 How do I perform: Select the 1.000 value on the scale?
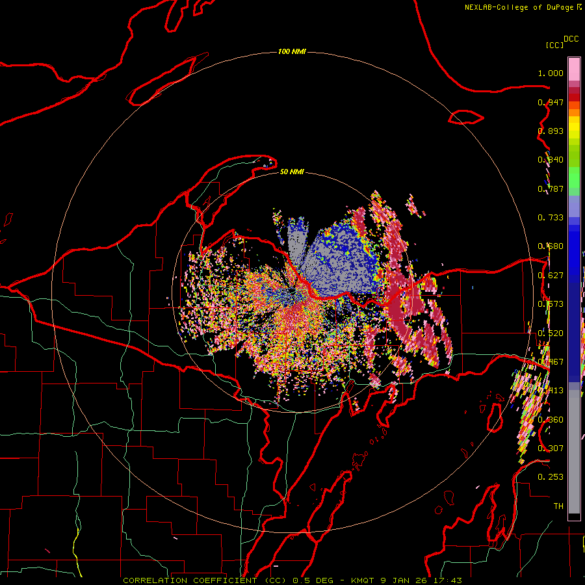[551, 73]
